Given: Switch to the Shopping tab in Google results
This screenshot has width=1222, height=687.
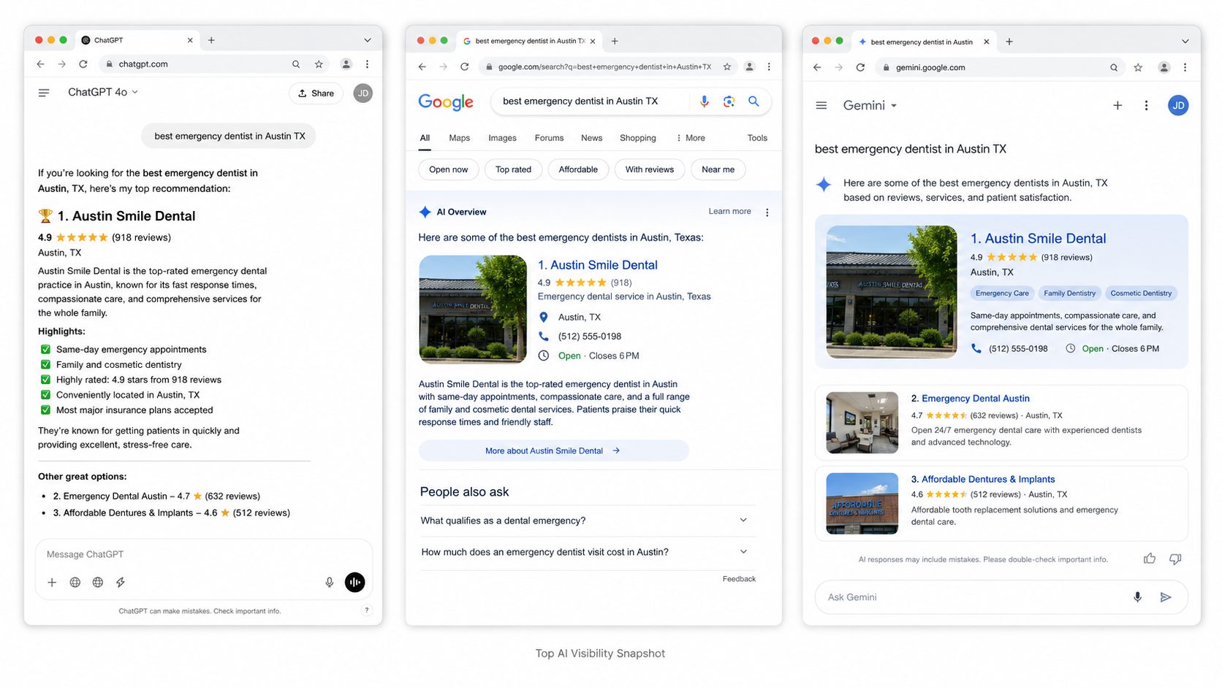Looking at the screenshot, I should [x=637, y=138].
